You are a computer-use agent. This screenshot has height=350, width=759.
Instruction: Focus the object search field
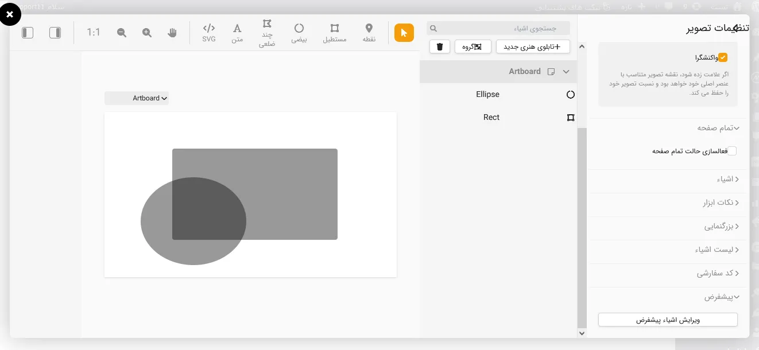[498, 28]
